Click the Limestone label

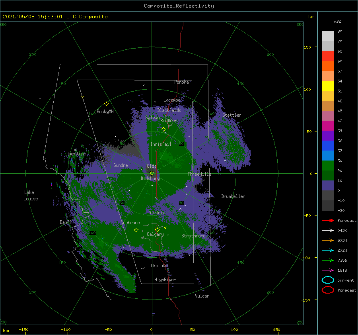coord(75,154)
